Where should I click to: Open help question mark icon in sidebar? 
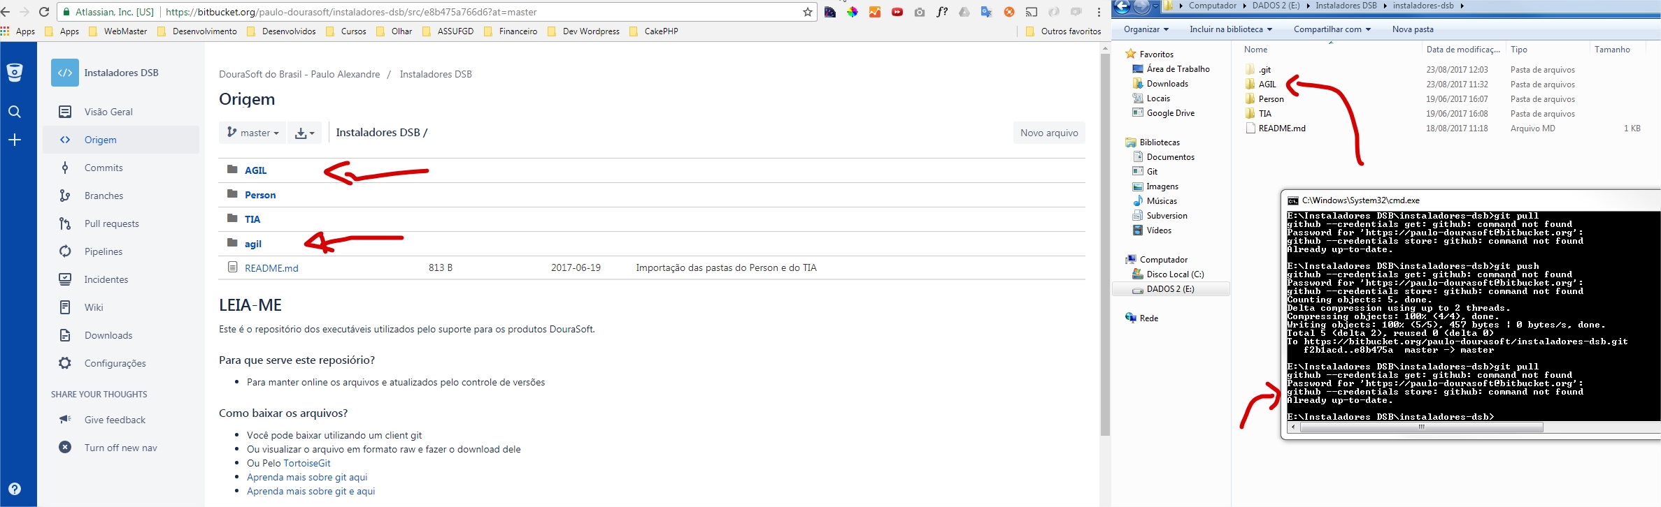(x=15, y=489)
